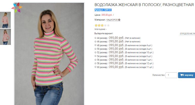Rate the product with fourth star
Viewport: 195px width, 105px height.
(105, 25)
